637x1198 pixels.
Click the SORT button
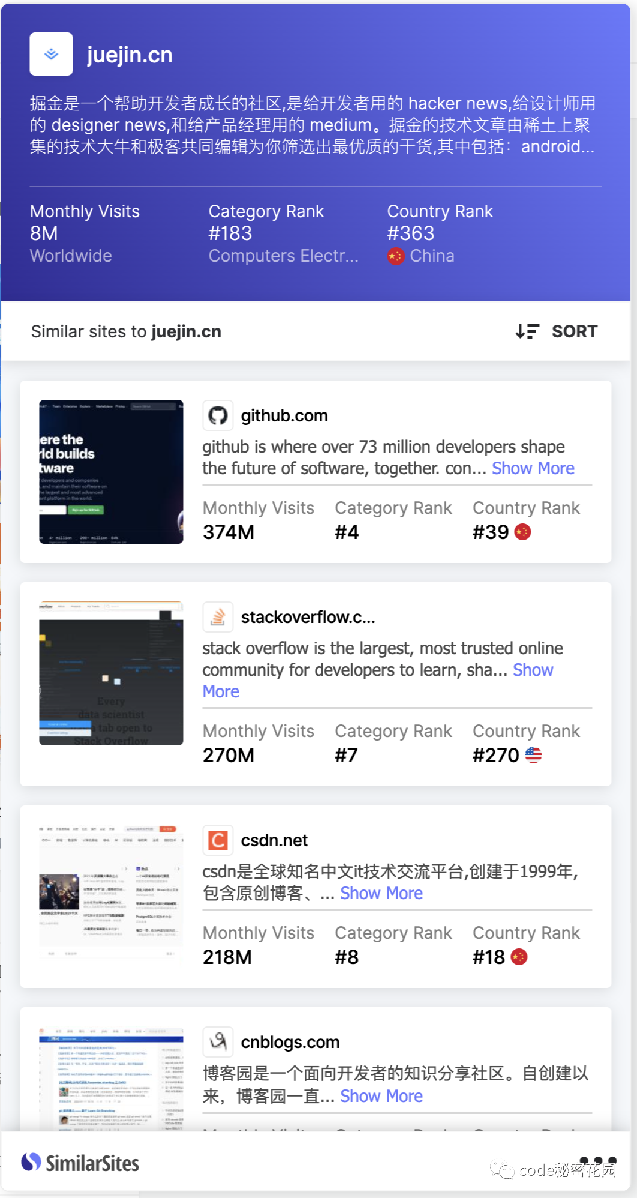click(x=575, y=331)
